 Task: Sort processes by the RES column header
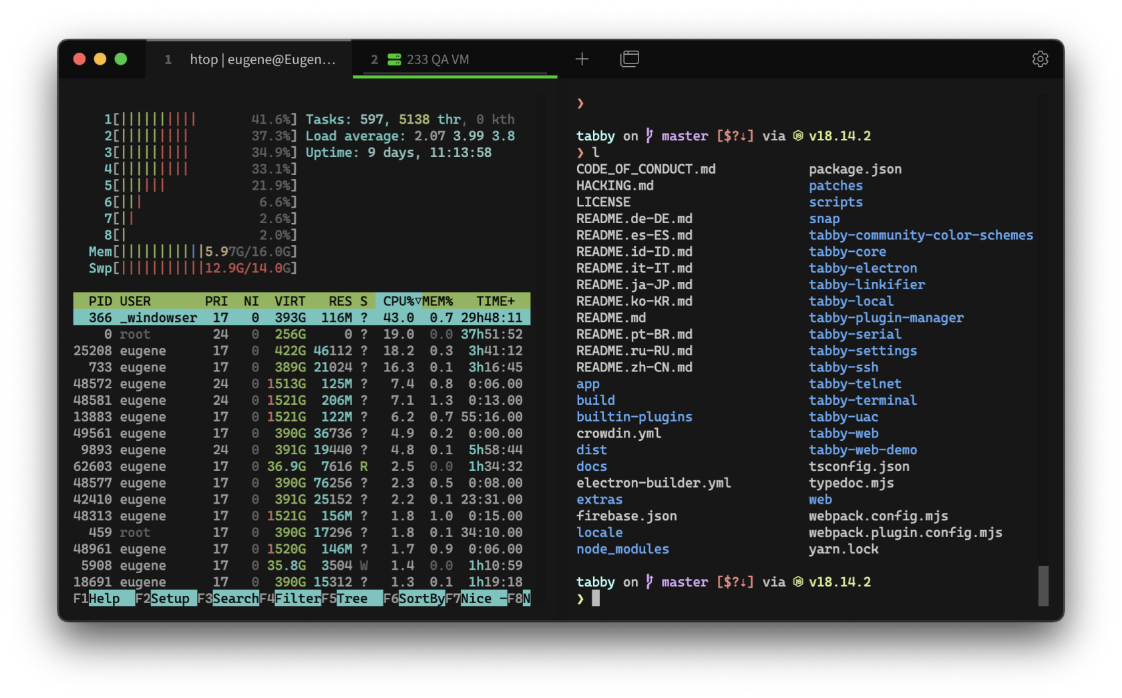tap(340, 301)
